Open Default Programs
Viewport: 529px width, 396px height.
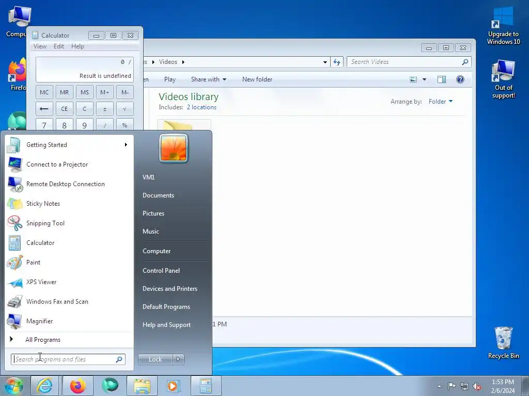pyautogui.click(x=166, y=307)
